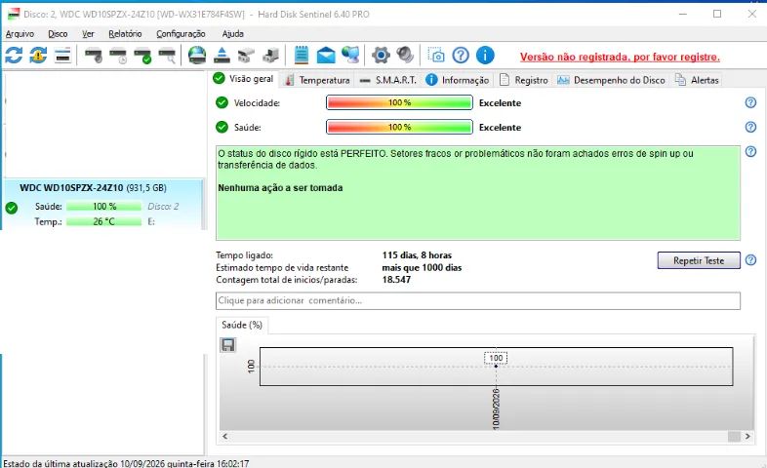Image resolution: width=767 pixels, height=468 pixels.
Task: Click the 10/09/2026 date label on graph
Action: pyautogui.click(x=496, y=409)
